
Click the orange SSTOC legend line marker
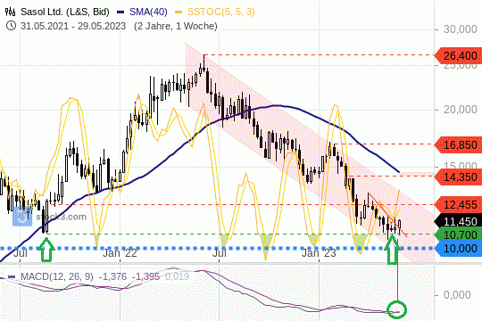pyautogui.click(x=179, y=12)
